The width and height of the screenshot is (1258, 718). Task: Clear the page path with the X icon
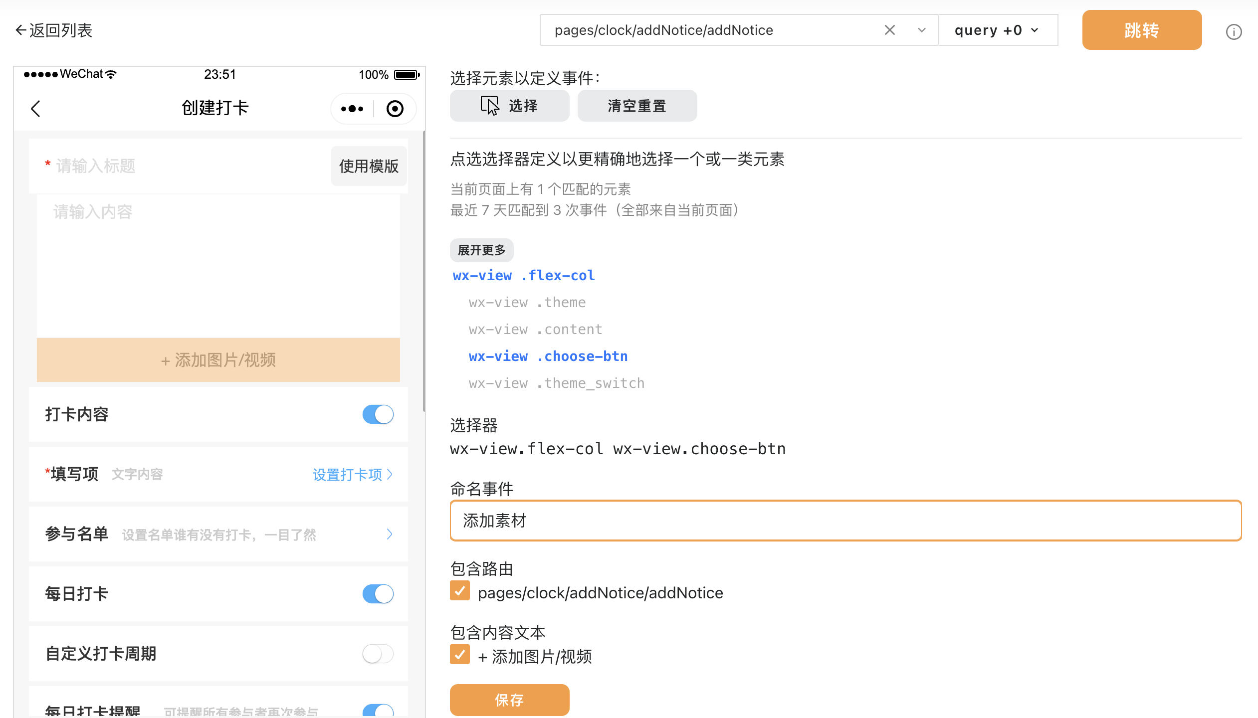coord(889,30)
